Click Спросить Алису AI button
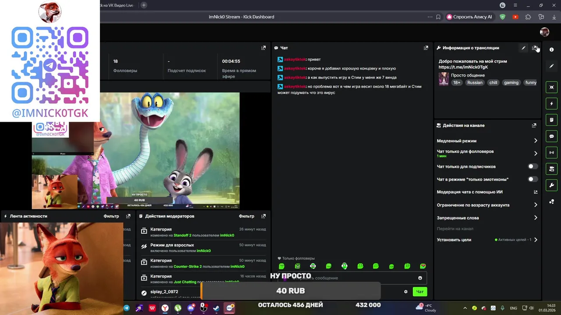 point(469,17)
